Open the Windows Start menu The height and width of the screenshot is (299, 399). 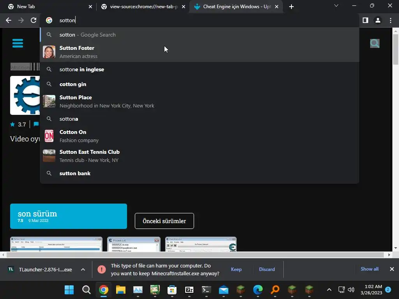coord(69,290)
